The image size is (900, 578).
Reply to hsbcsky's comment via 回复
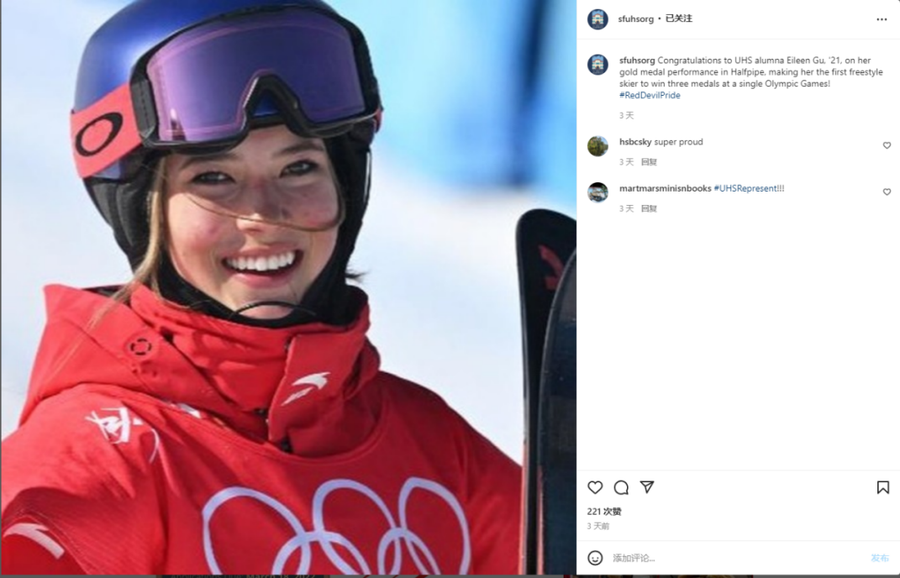coord(649,162)
